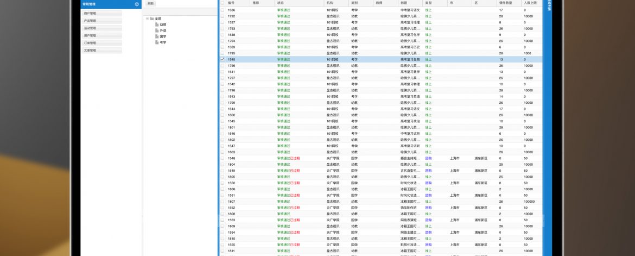Click the 常规管理 panel header

[111, 4]
